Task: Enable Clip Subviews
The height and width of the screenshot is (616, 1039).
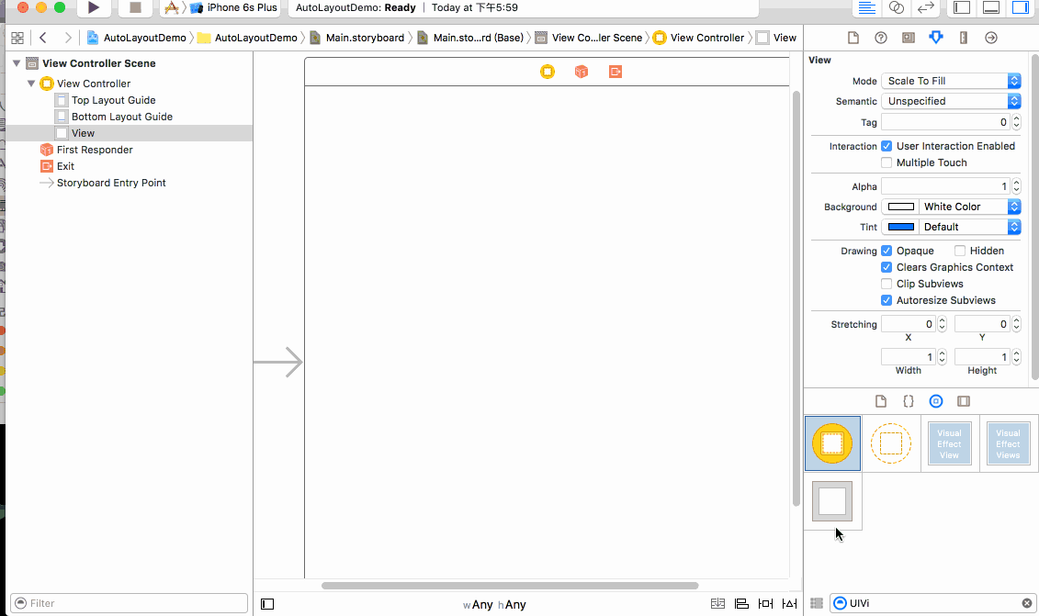Action: click(x=887, y=285)
